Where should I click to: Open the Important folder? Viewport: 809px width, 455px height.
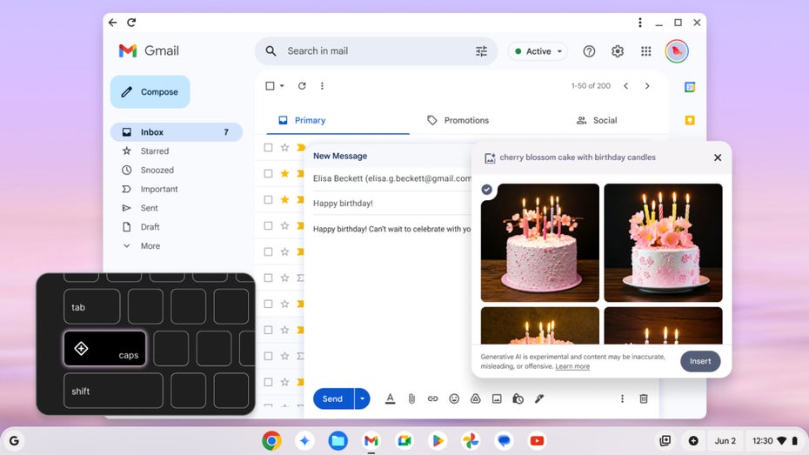159,190
